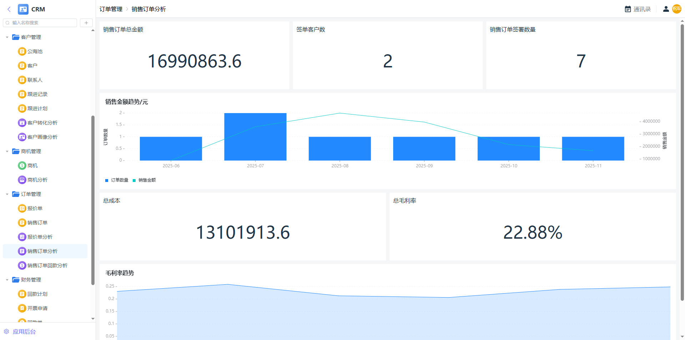Open the 公海池 sidebar icon
The height and width of the screenshot is (340, 685).
pos(22,51)
